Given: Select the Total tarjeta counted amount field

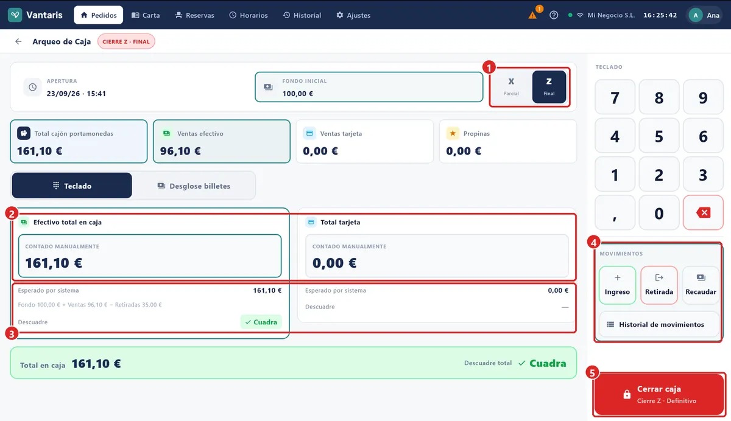Looking at the screenshot, I should pos(437,256).
